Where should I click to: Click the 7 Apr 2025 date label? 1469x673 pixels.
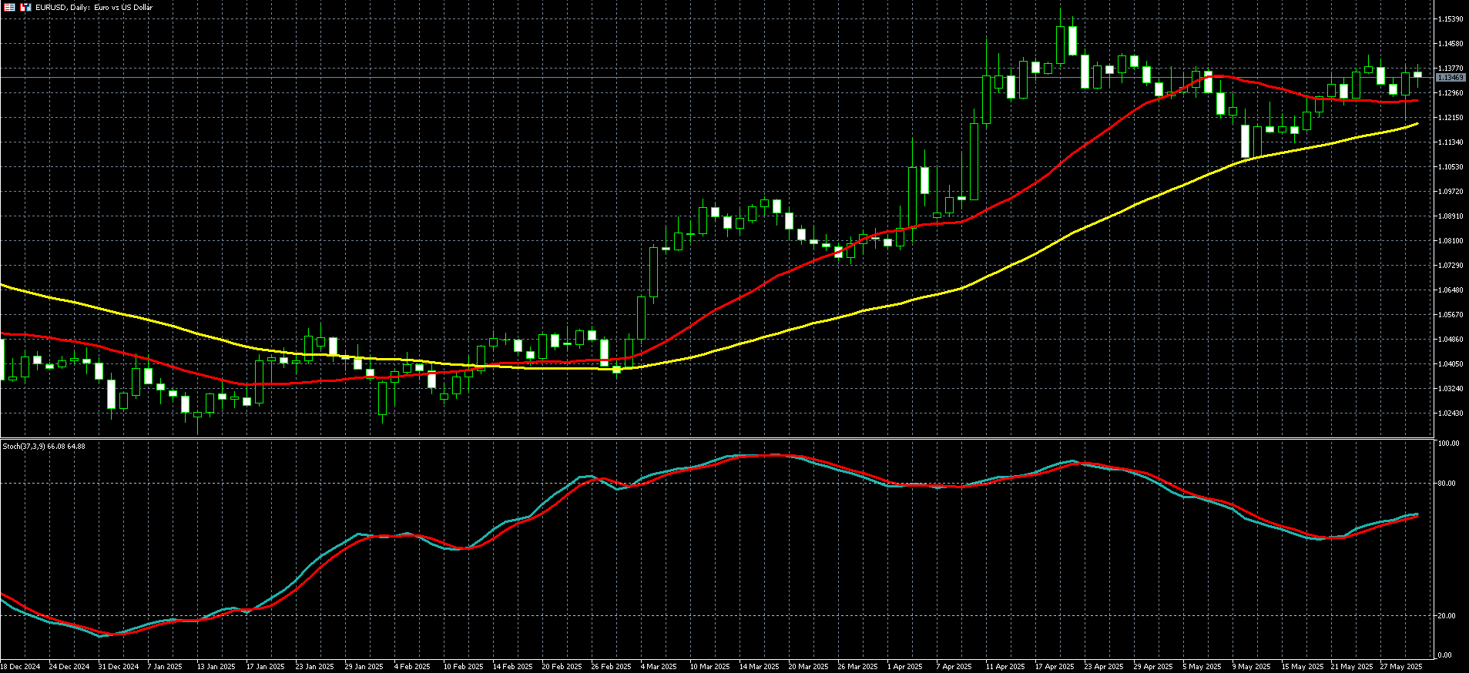(x=954, y=667)
